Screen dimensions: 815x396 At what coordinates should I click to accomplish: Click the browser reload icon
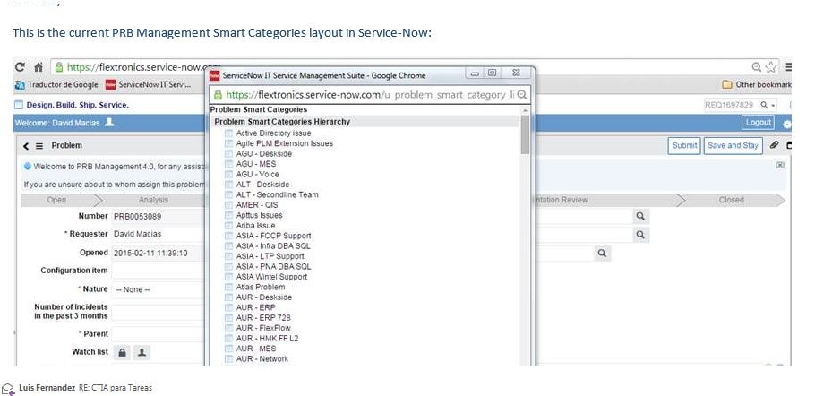click(x=20, y=67)
